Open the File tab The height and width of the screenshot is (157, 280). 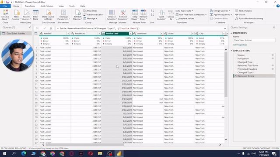pyautogui.click(x=5, y=6)
